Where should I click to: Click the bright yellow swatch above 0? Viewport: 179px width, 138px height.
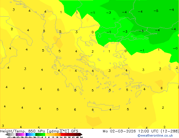coord(46,134)
